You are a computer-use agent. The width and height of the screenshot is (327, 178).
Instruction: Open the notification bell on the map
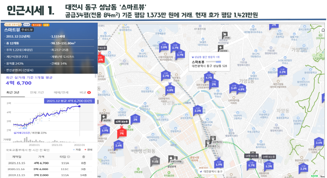tap(323, 31)
